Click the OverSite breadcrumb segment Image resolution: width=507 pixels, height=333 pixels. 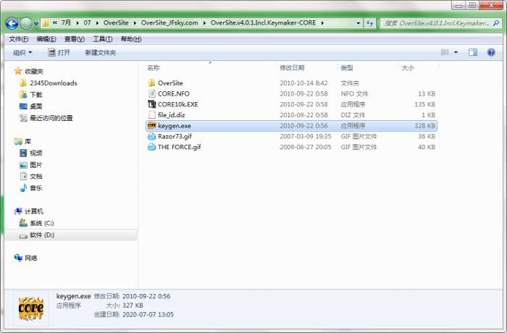[116, 23]
